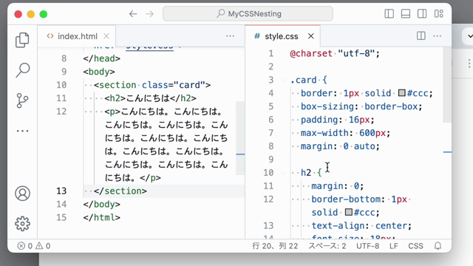Image resolution: width=473 pixels, height=266 pixels.
Task: Open more actions for style.css editor group
Action: [x=437, y=36]
